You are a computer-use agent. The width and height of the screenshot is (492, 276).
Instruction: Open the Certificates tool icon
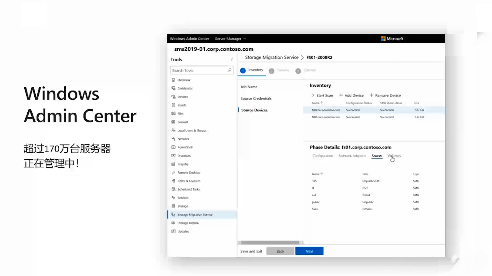173,88
